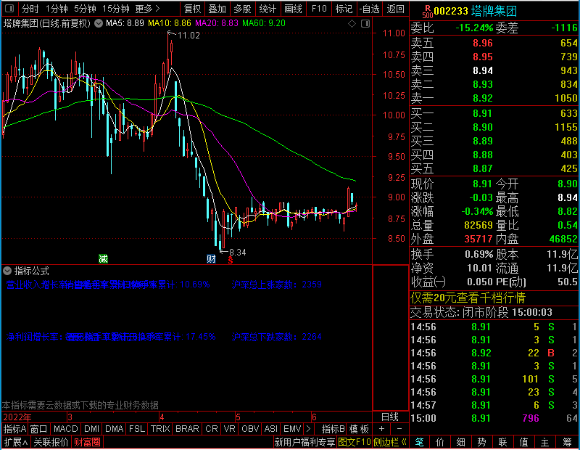Open the 财富圈 tab

[87, 442]
